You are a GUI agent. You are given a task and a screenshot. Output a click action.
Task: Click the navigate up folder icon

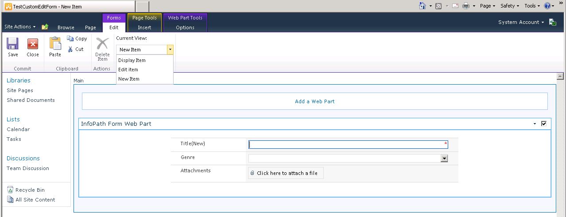[45, 27]
